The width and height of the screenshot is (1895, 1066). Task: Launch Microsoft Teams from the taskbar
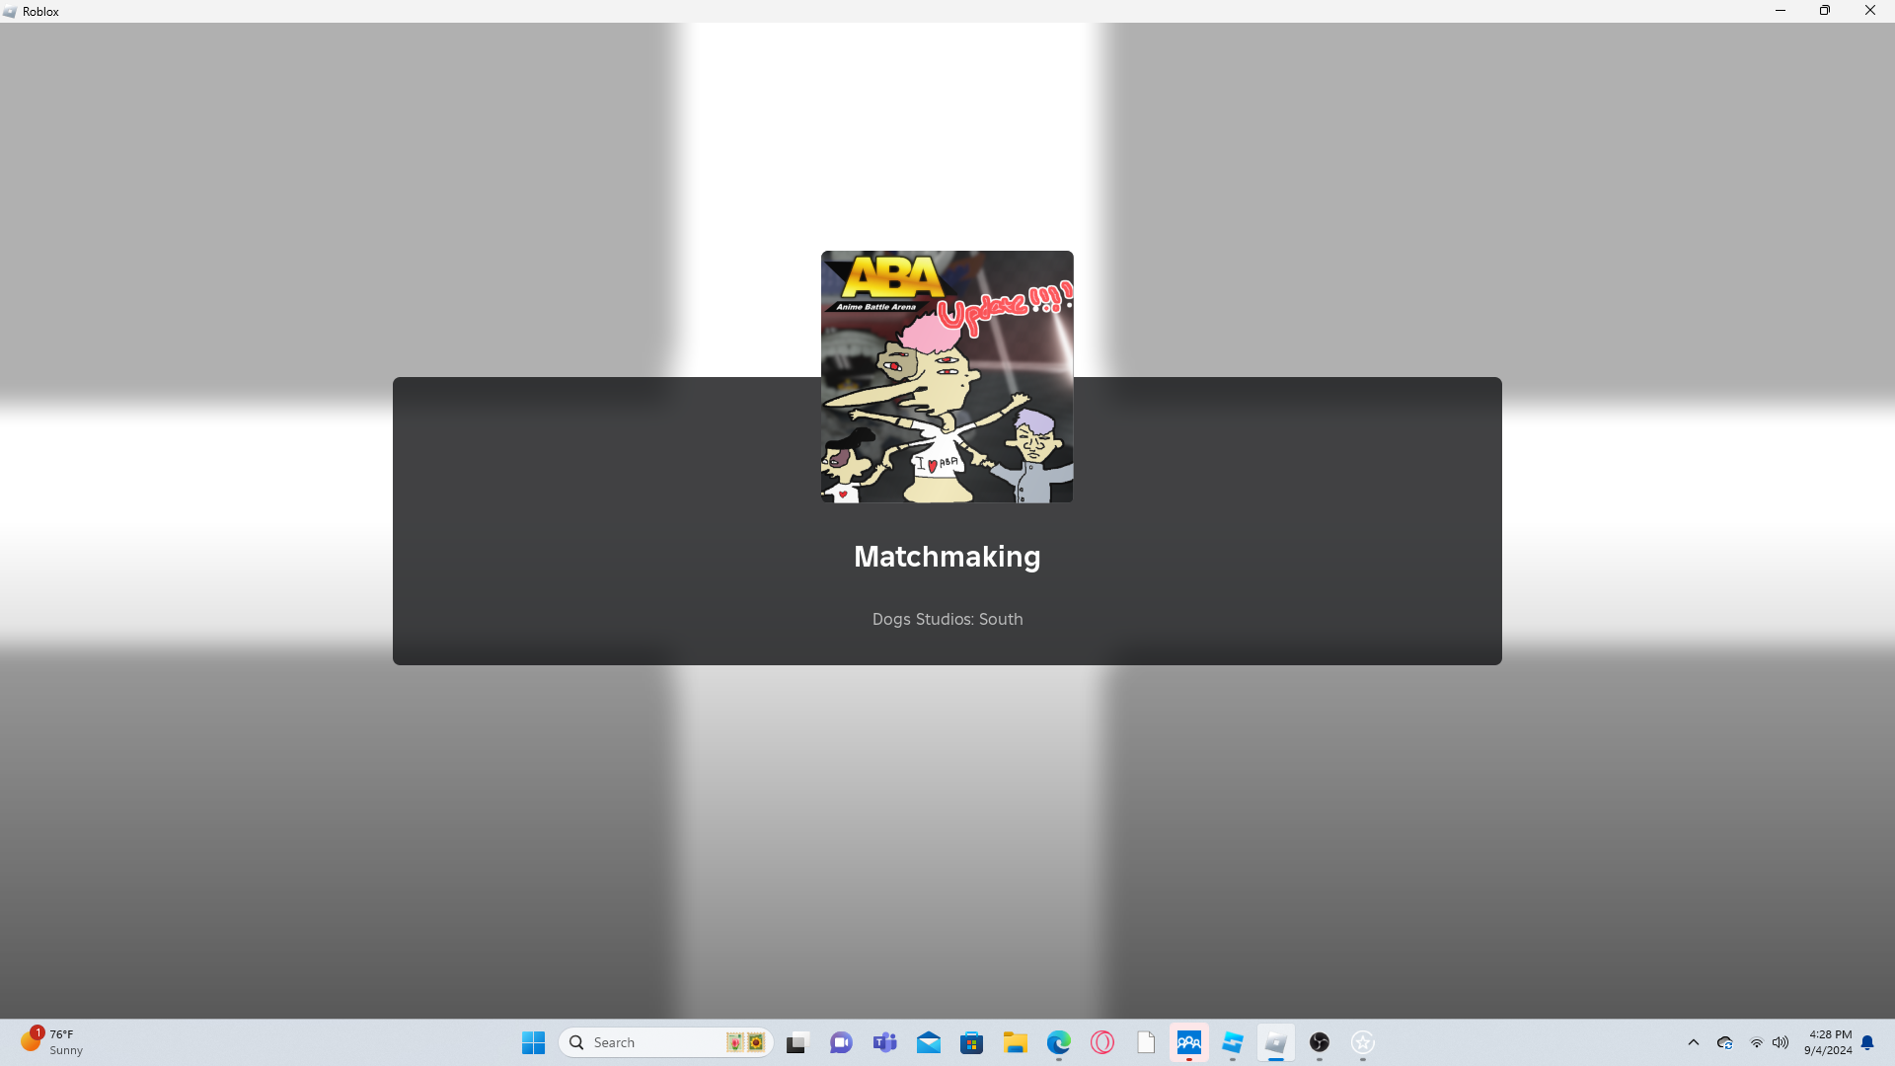point(884,1042)
